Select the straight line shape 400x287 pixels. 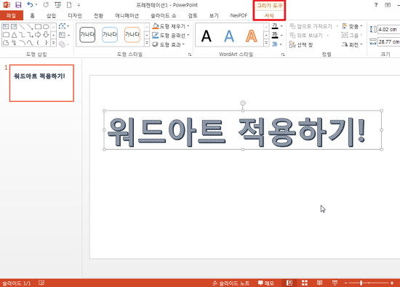[x=22, y=26]
